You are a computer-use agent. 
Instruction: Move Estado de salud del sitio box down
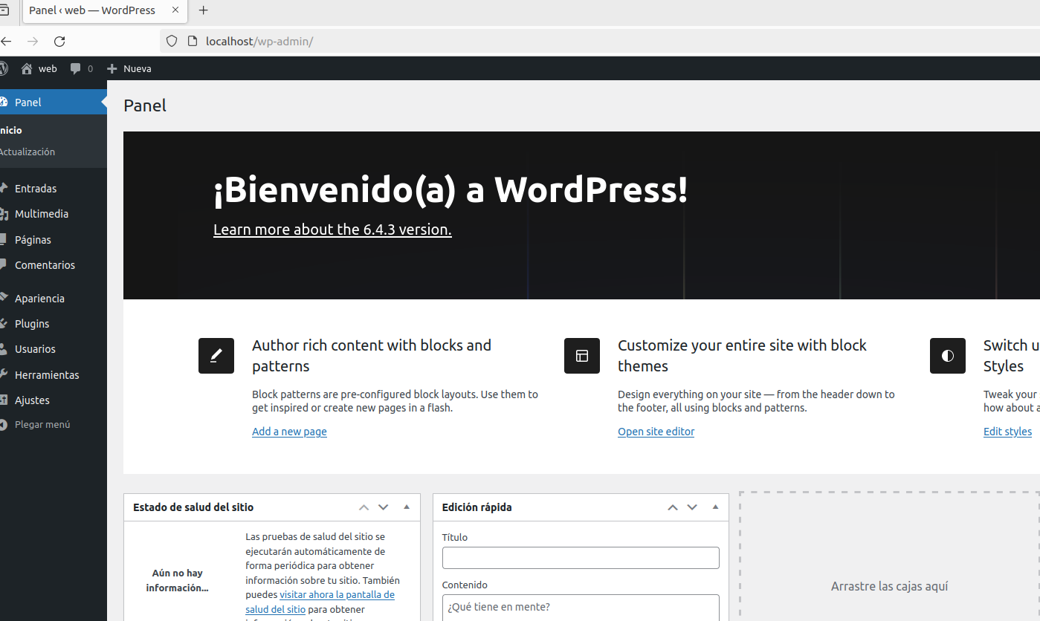[384, 507]
